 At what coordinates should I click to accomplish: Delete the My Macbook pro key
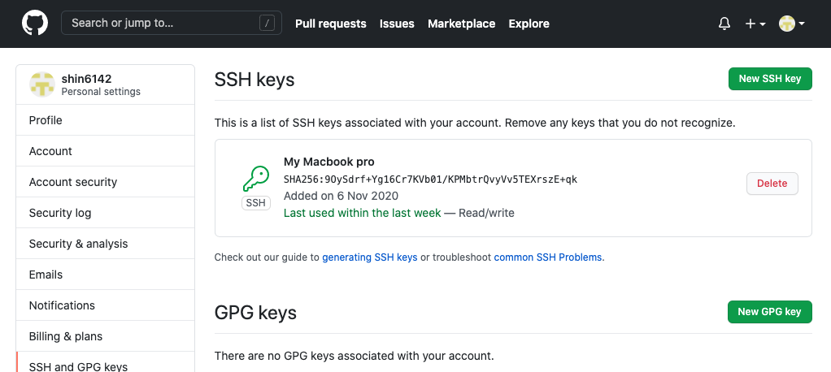coord(772,184)
